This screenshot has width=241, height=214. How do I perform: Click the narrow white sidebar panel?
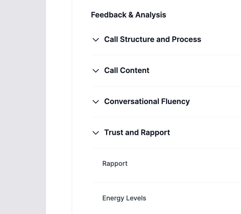[x=59, y=106]
